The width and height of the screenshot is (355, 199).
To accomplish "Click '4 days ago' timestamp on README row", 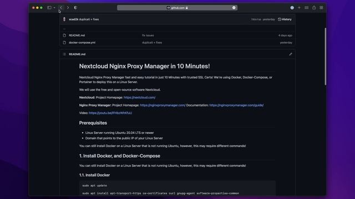I will click(x=285, y=35).
